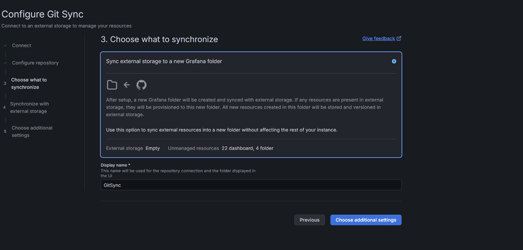Click the blue Choose additional settings button
This screenshot has height=250, width=523.
[x=366, y=220]
